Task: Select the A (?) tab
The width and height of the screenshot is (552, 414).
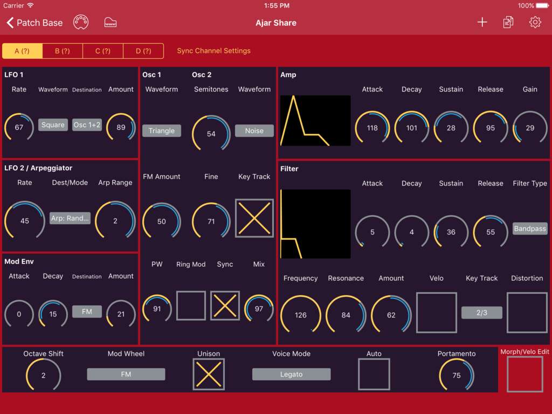Action: point(22,51)
